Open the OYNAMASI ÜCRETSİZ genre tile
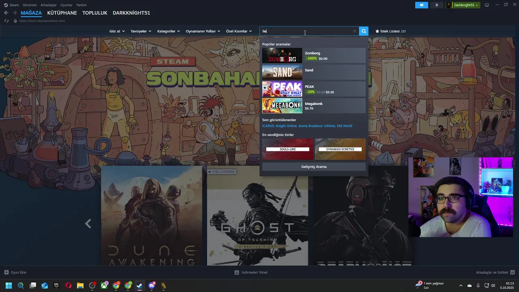519x292 pixels. coord(340,149)
